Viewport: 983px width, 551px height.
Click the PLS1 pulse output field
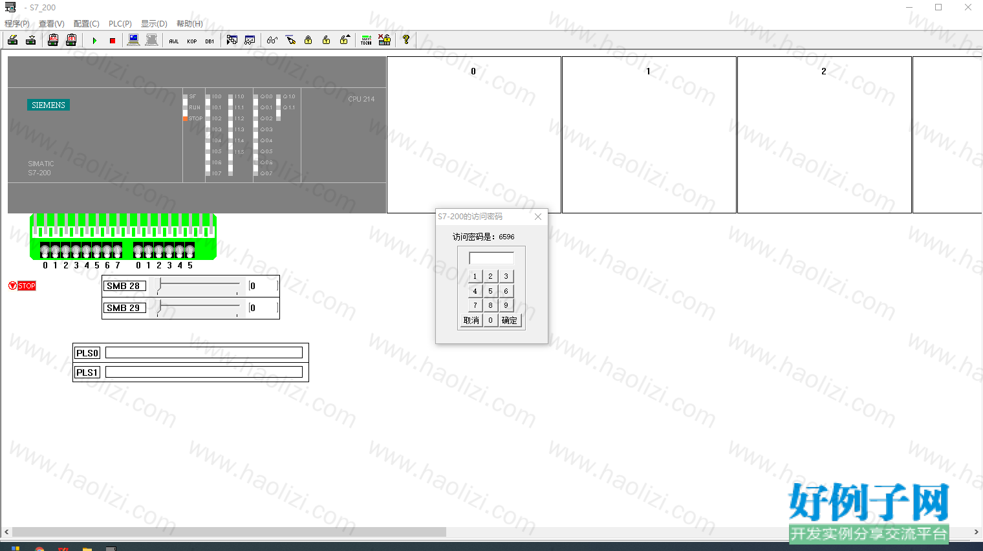204,372
